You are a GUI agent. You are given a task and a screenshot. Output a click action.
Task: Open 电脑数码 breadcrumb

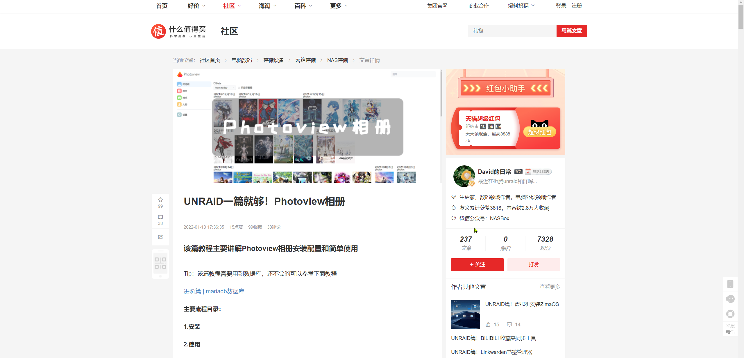click(242, 60)
